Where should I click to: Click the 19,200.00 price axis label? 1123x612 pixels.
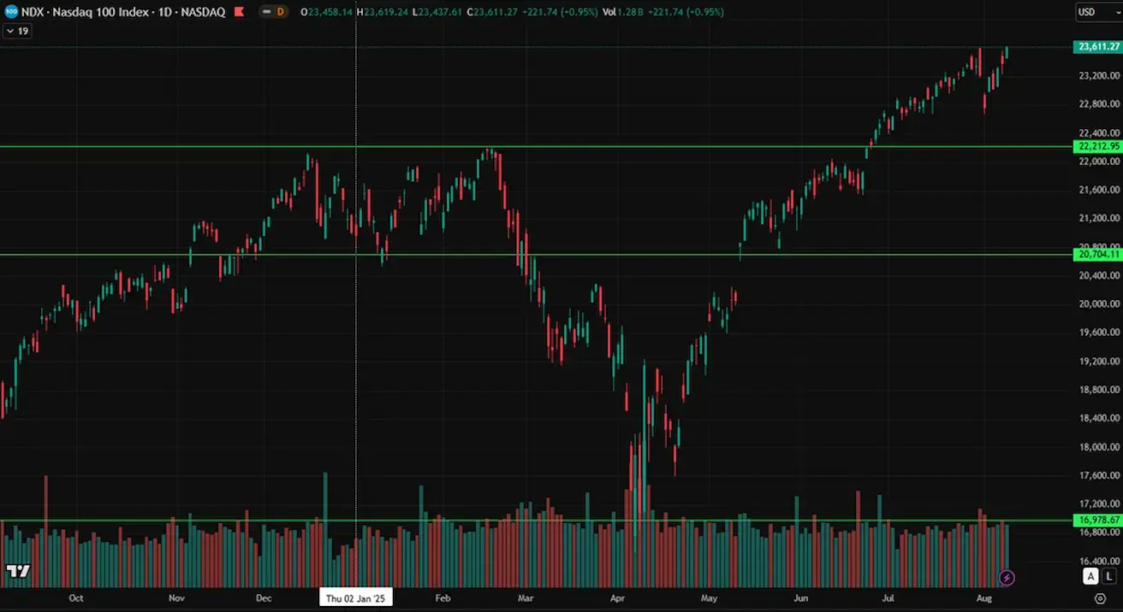1100,362
